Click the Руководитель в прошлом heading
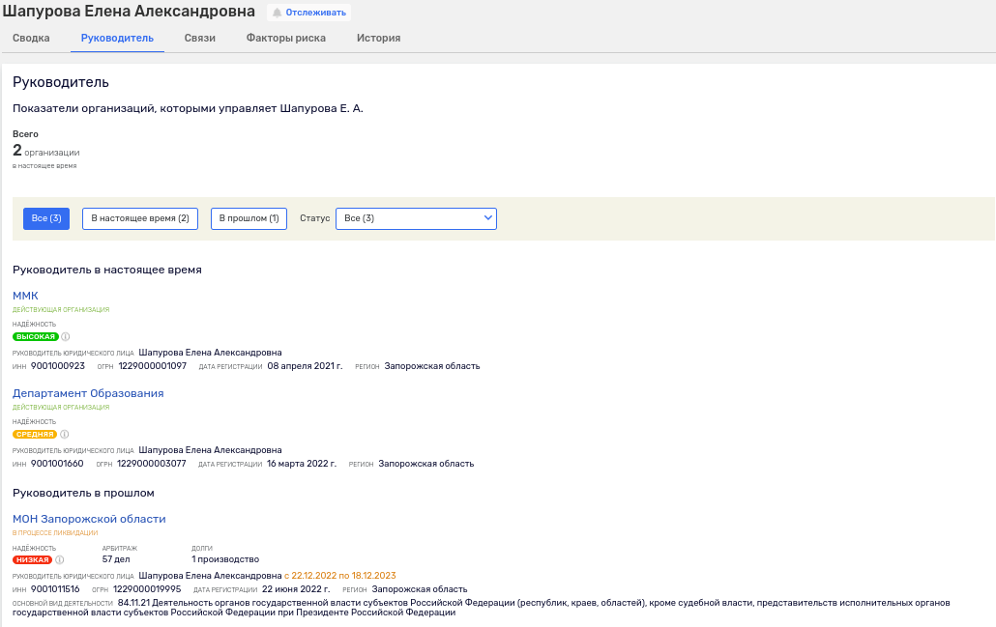 83,493
